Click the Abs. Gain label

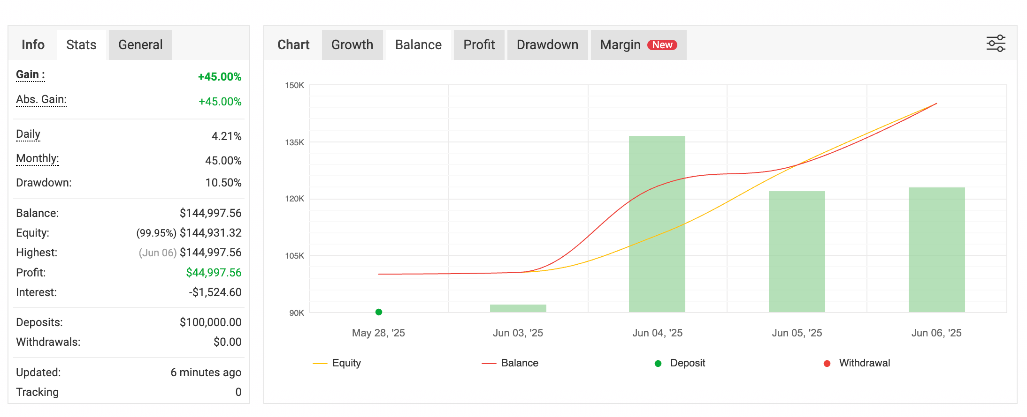(x=41, y=100)
